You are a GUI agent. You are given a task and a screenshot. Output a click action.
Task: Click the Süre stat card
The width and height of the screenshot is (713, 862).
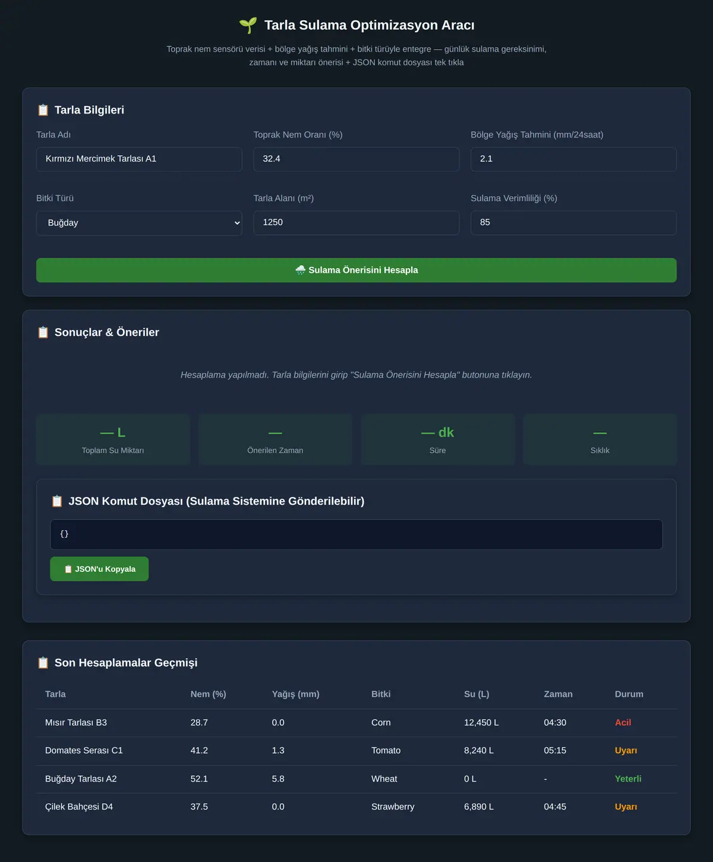[437, 439]
